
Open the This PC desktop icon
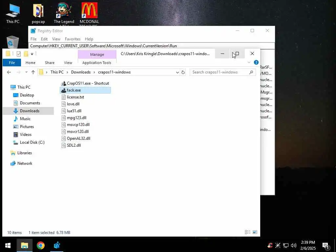tap(13, 13)
